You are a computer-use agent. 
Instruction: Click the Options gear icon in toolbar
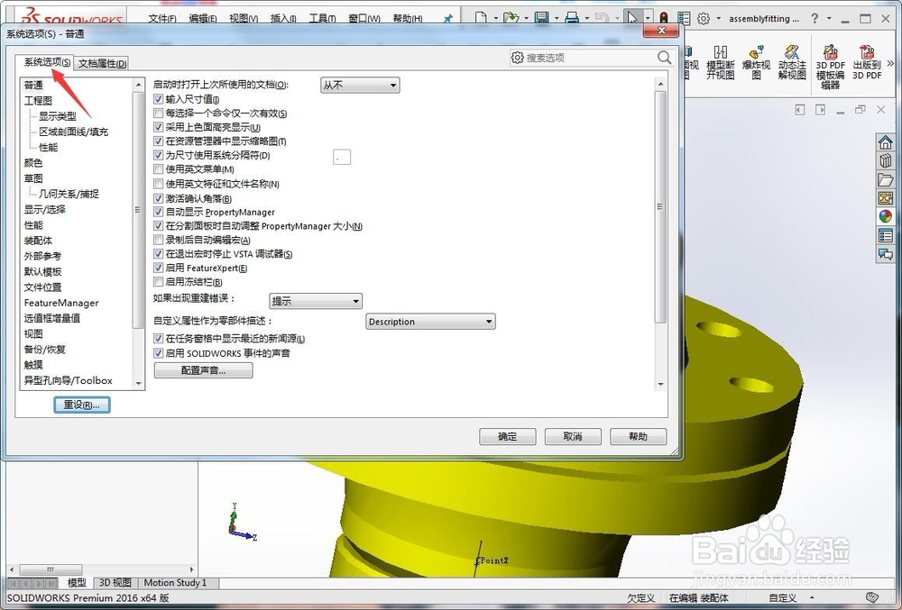pyautogui.click(x=704, y=18)
